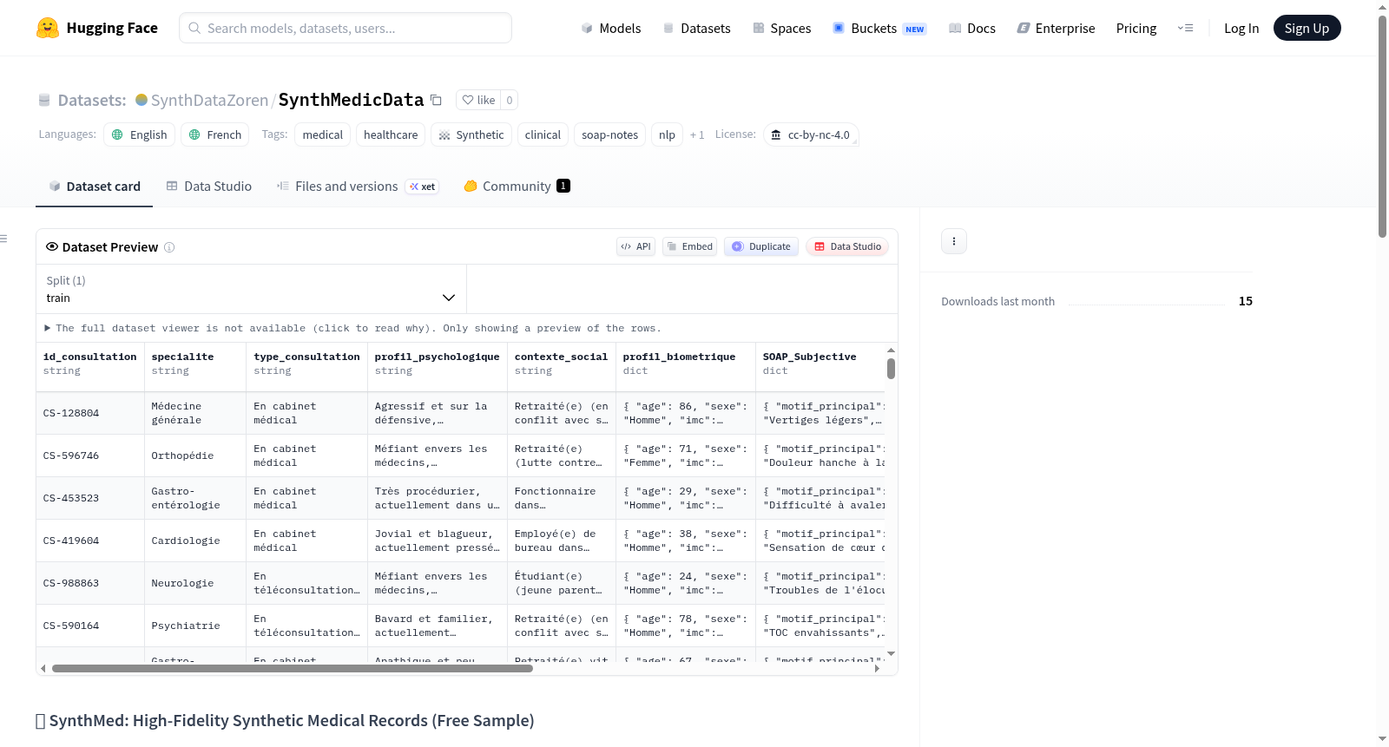Filter by French language tag
Viewport: 1389px width, 747px height.
pos(215,134)
